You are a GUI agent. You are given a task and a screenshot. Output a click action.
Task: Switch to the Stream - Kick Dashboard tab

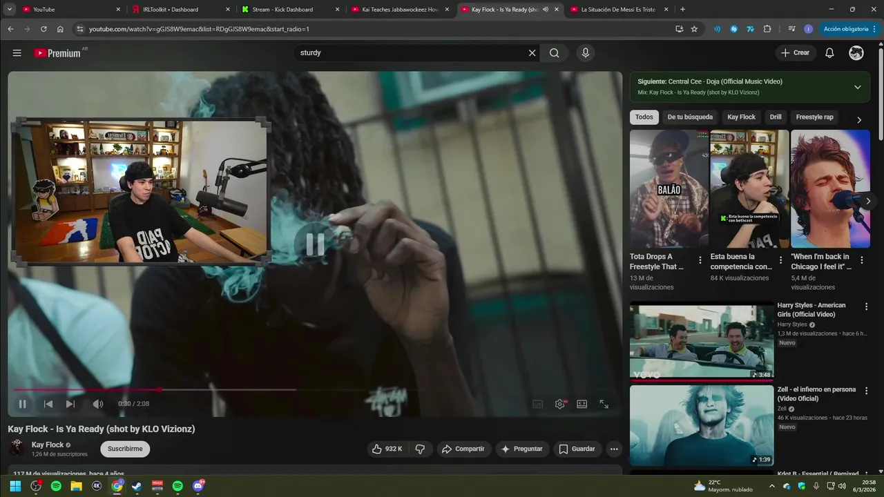coord(290,10)
